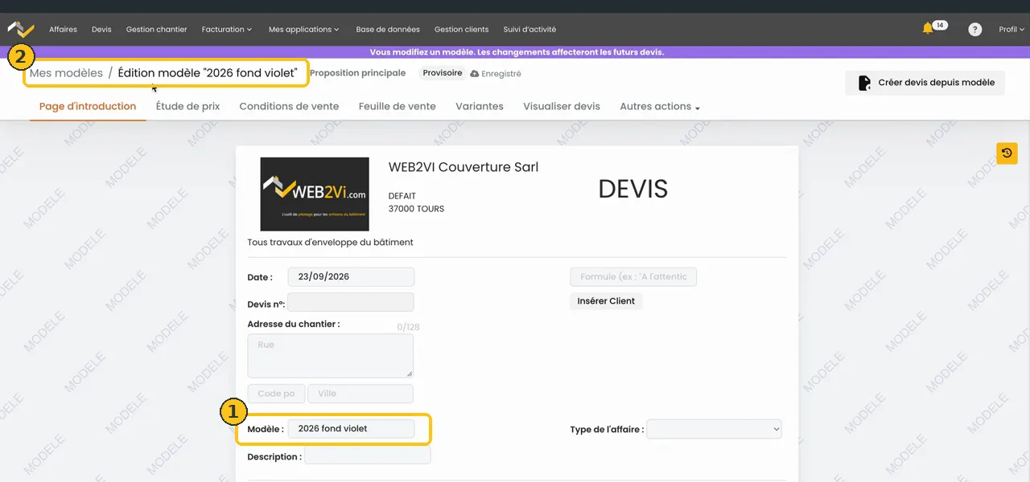The image size is (1030, 482).
Task: Focus the Description input field
Action: click(x=368, y=455)
